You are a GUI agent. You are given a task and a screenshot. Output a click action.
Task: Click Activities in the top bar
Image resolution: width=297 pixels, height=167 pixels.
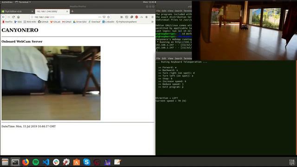(7, 2)
